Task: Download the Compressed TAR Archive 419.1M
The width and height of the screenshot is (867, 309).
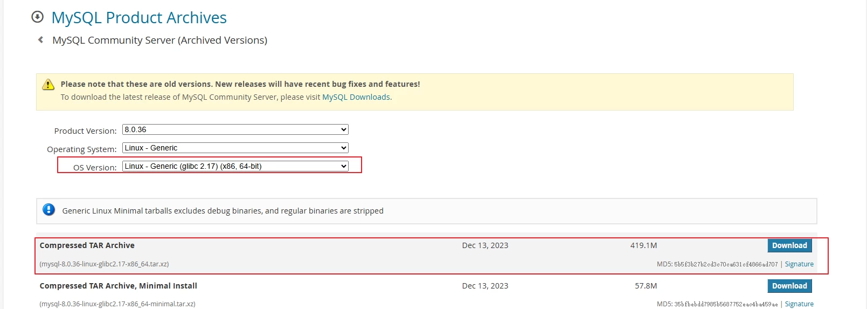Action: point(789,245)
